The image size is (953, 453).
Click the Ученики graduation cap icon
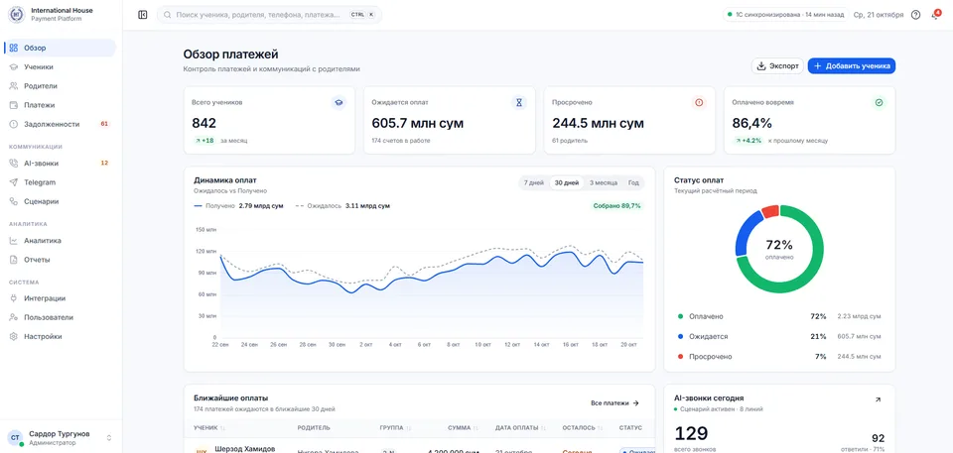pos(13,67)
